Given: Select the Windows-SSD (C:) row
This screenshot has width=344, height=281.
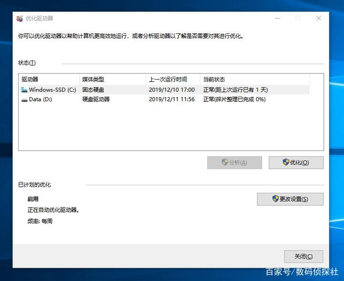Looking at the screenshot, I should pos(164,90).
